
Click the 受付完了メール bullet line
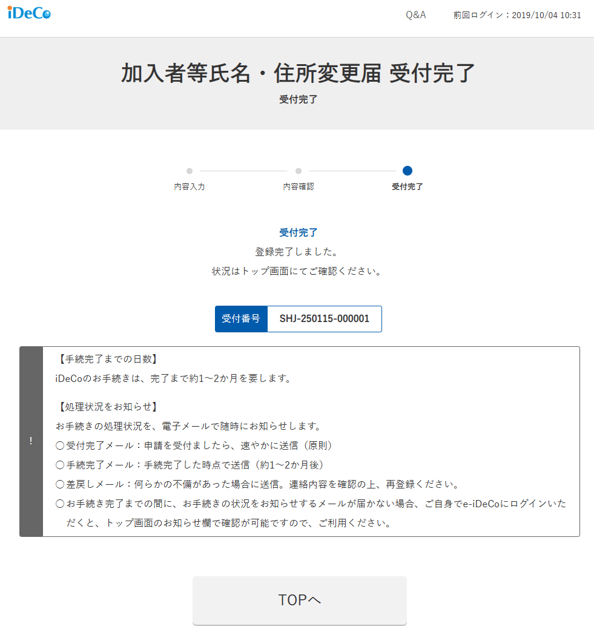point(194,446)
